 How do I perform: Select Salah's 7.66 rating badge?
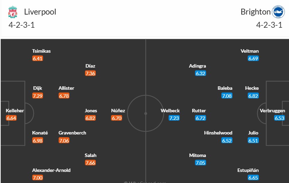click(90, 163)
